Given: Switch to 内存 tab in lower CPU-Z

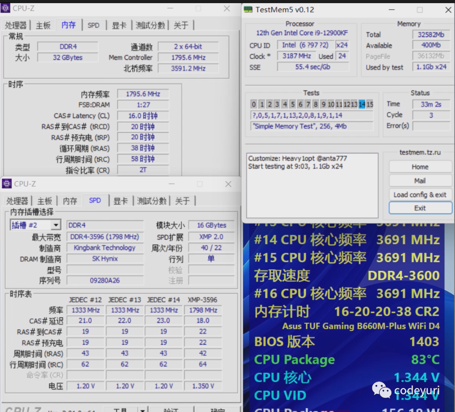Looking at the screenshot, I should pyautogui.click(x=70, y=201).
